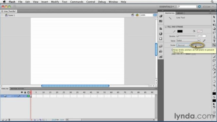217x122 pixels.
Task: Toggle show or hide all layers eye
Action: [22, 92]
